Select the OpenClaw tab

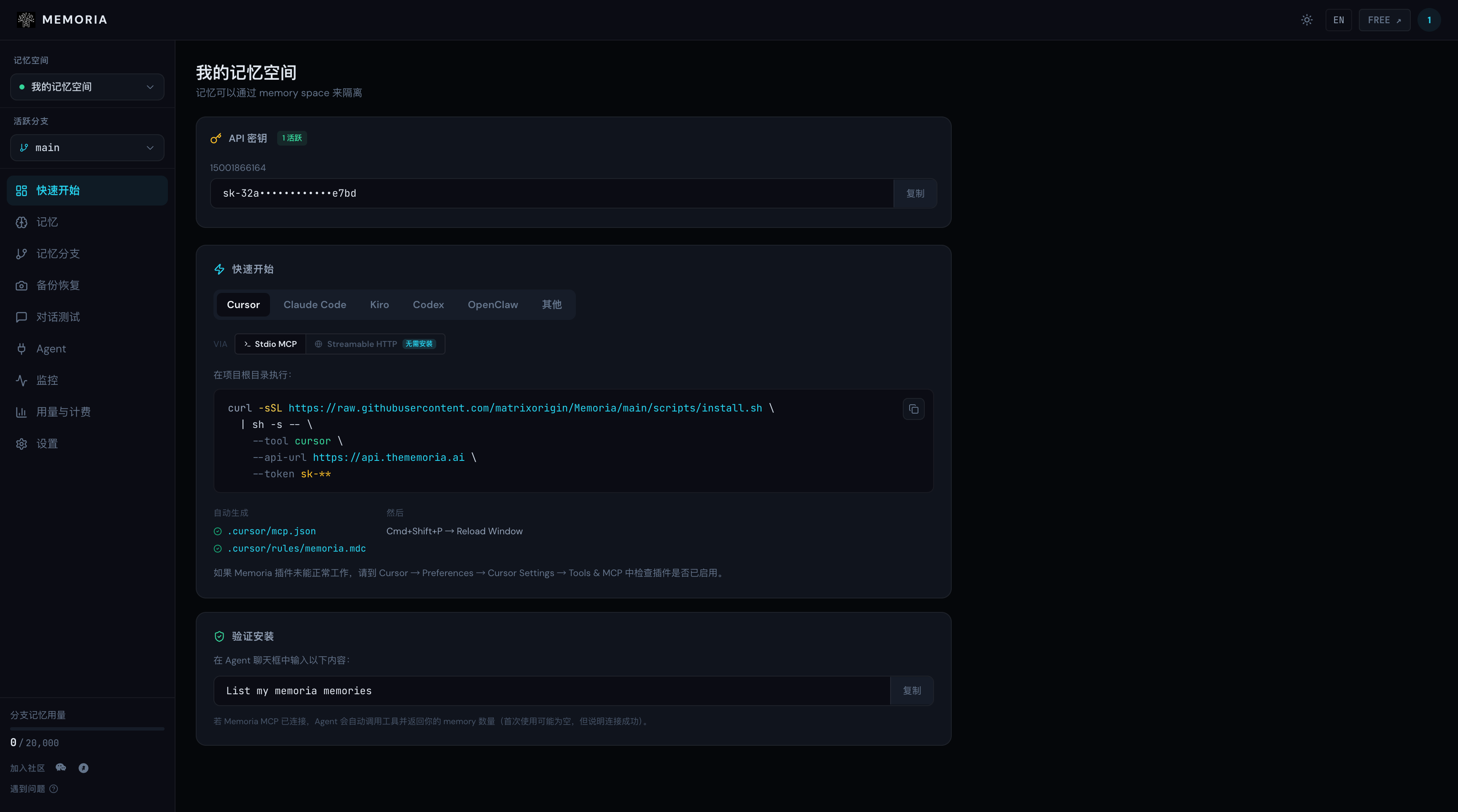tap(492, 305)
